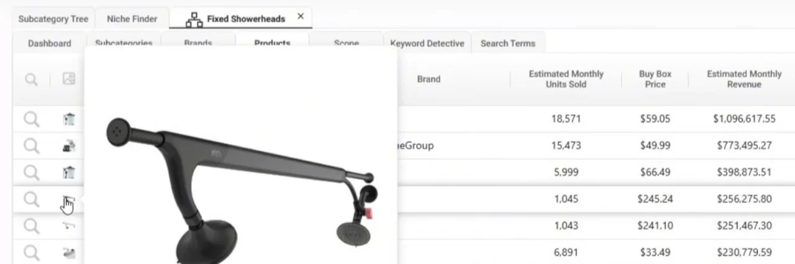Open details magnifier for the 15,473 units row
The height and width of the screenshot is (264, 795).
pyautogui.click(x=31, y=145)
